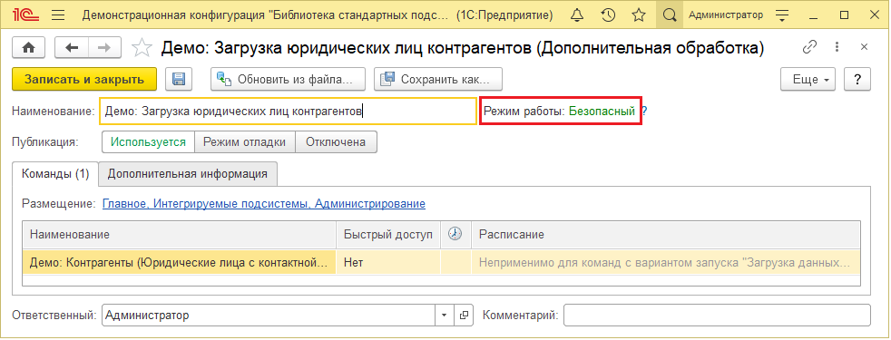Select publication option Отключена
This screenshot has width=891, height=340.
pos(336,142)
